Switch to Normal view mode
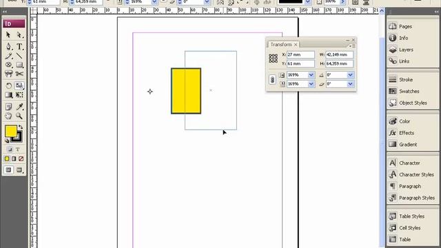The height and width of the screenshot is (248, 441). 8,170
